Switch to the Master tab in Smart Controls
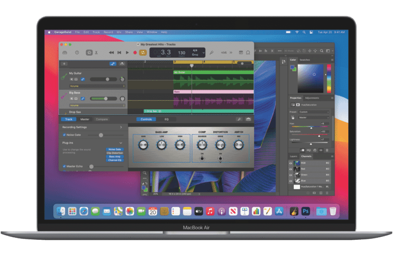The height and width of the screenshot is (256, 393). [85, 119]
